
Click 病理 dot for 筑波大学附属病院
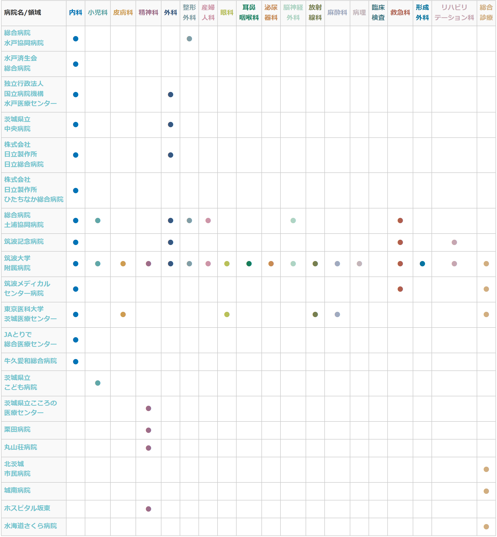[x=359, y=264]
